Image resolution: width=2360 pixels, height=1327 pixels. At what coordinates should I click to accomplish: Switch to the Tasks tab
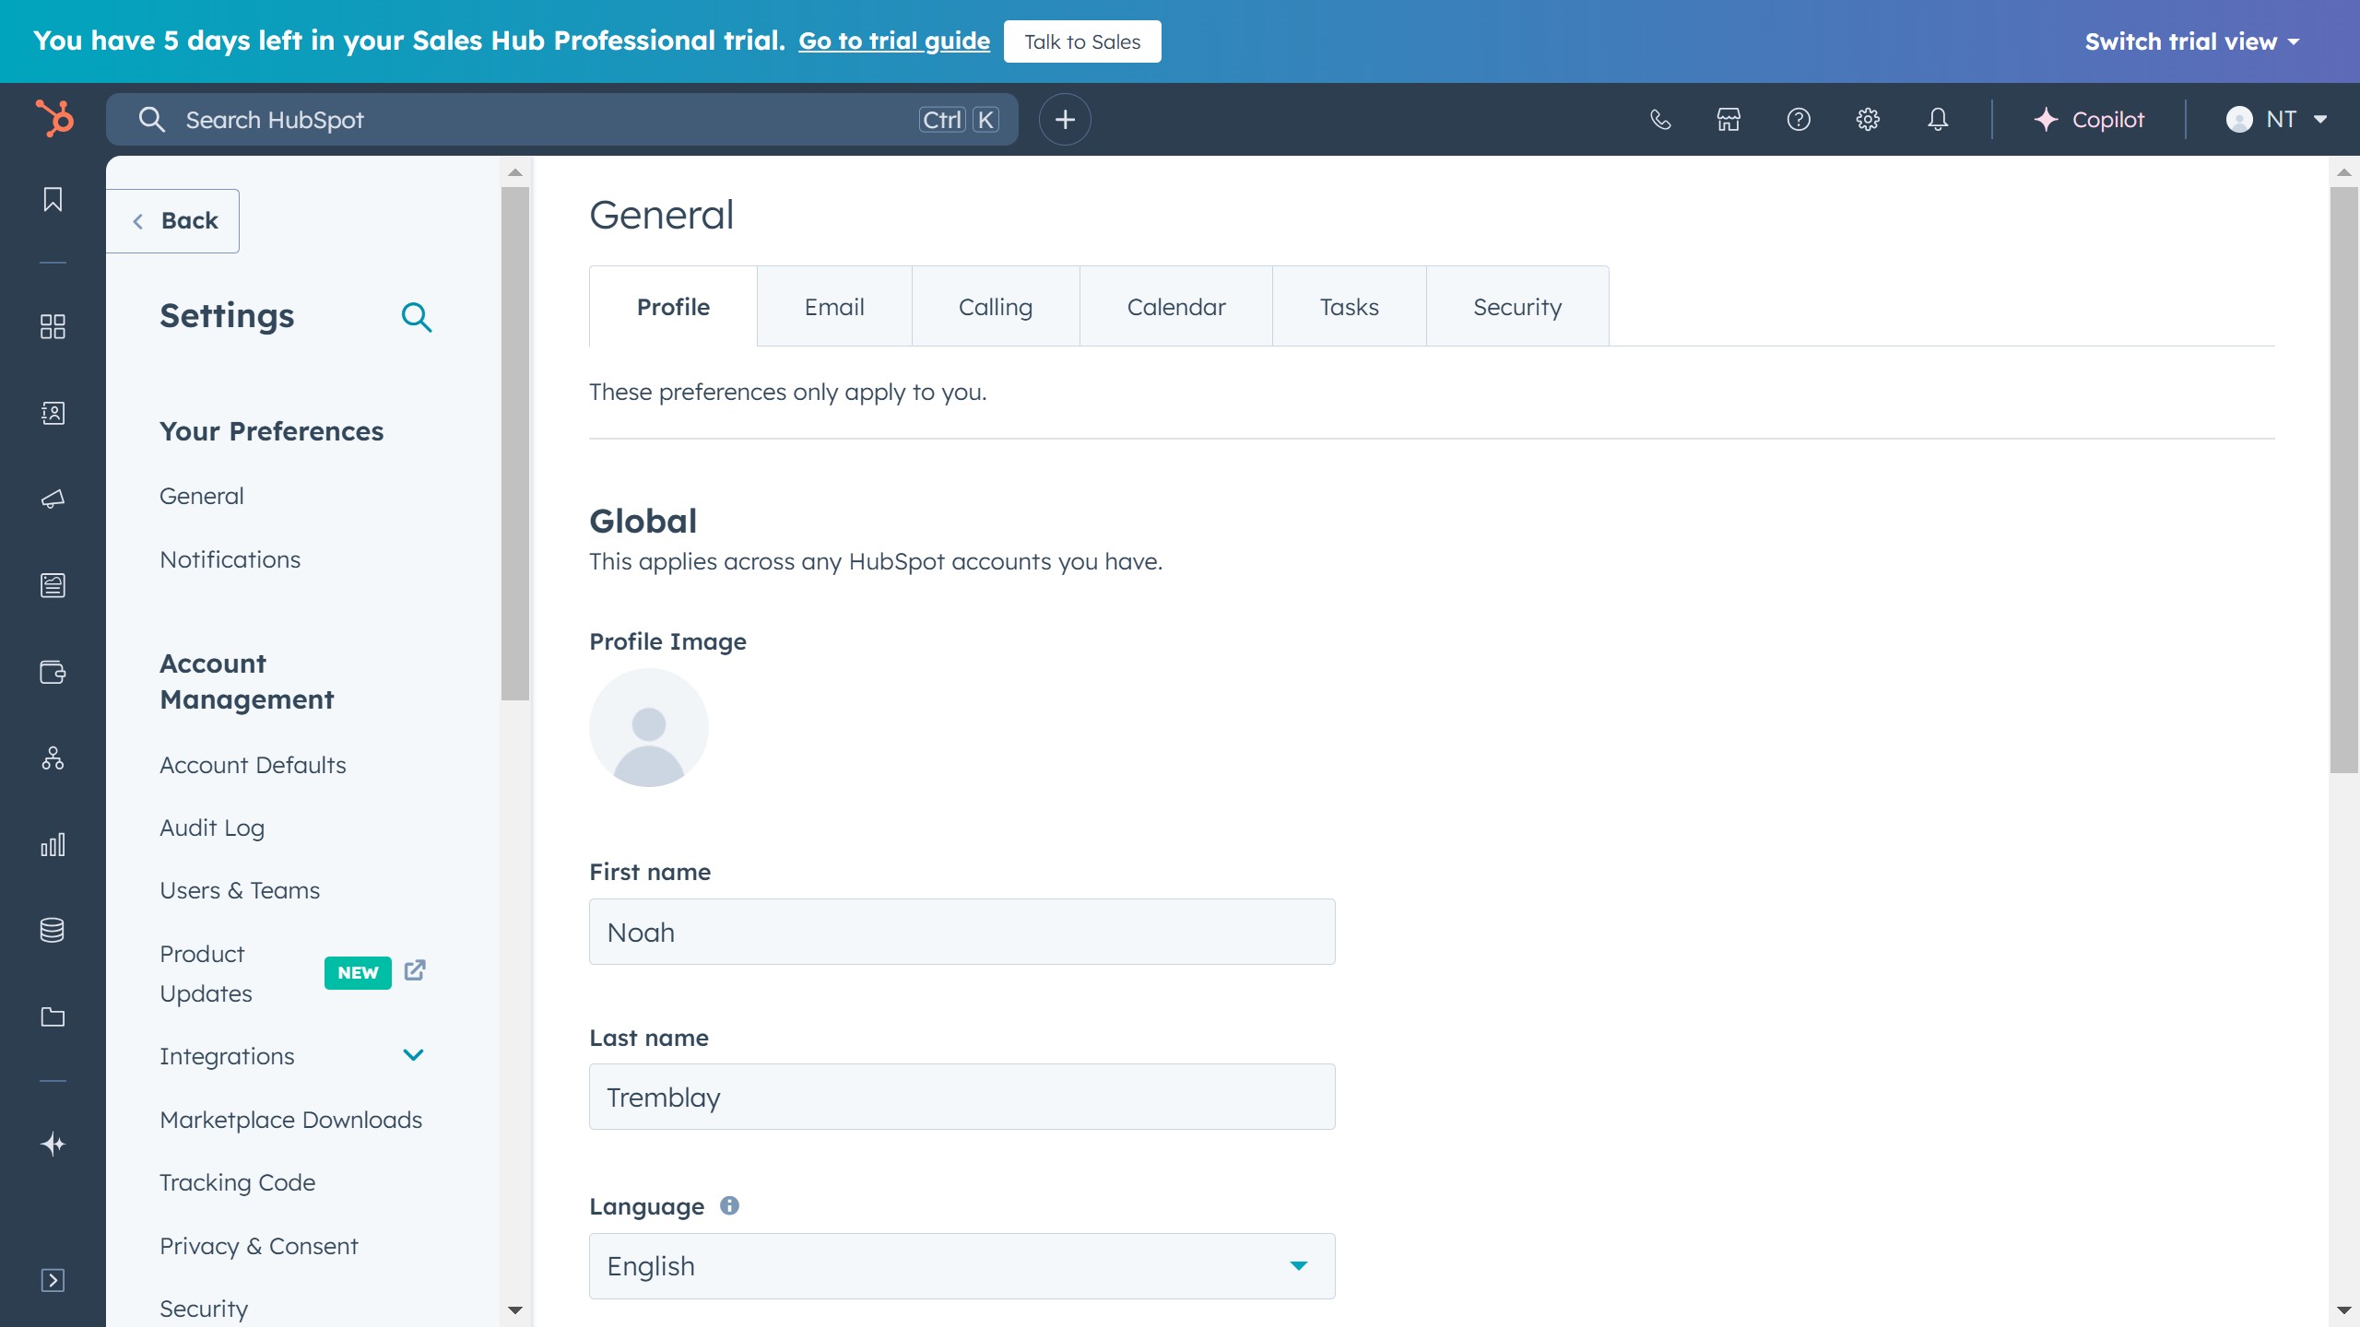tap(1350, 307)
